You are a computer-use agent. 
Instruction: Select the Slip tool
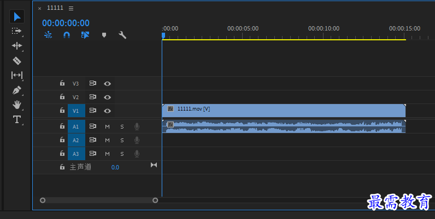click(x=16, y=75)
